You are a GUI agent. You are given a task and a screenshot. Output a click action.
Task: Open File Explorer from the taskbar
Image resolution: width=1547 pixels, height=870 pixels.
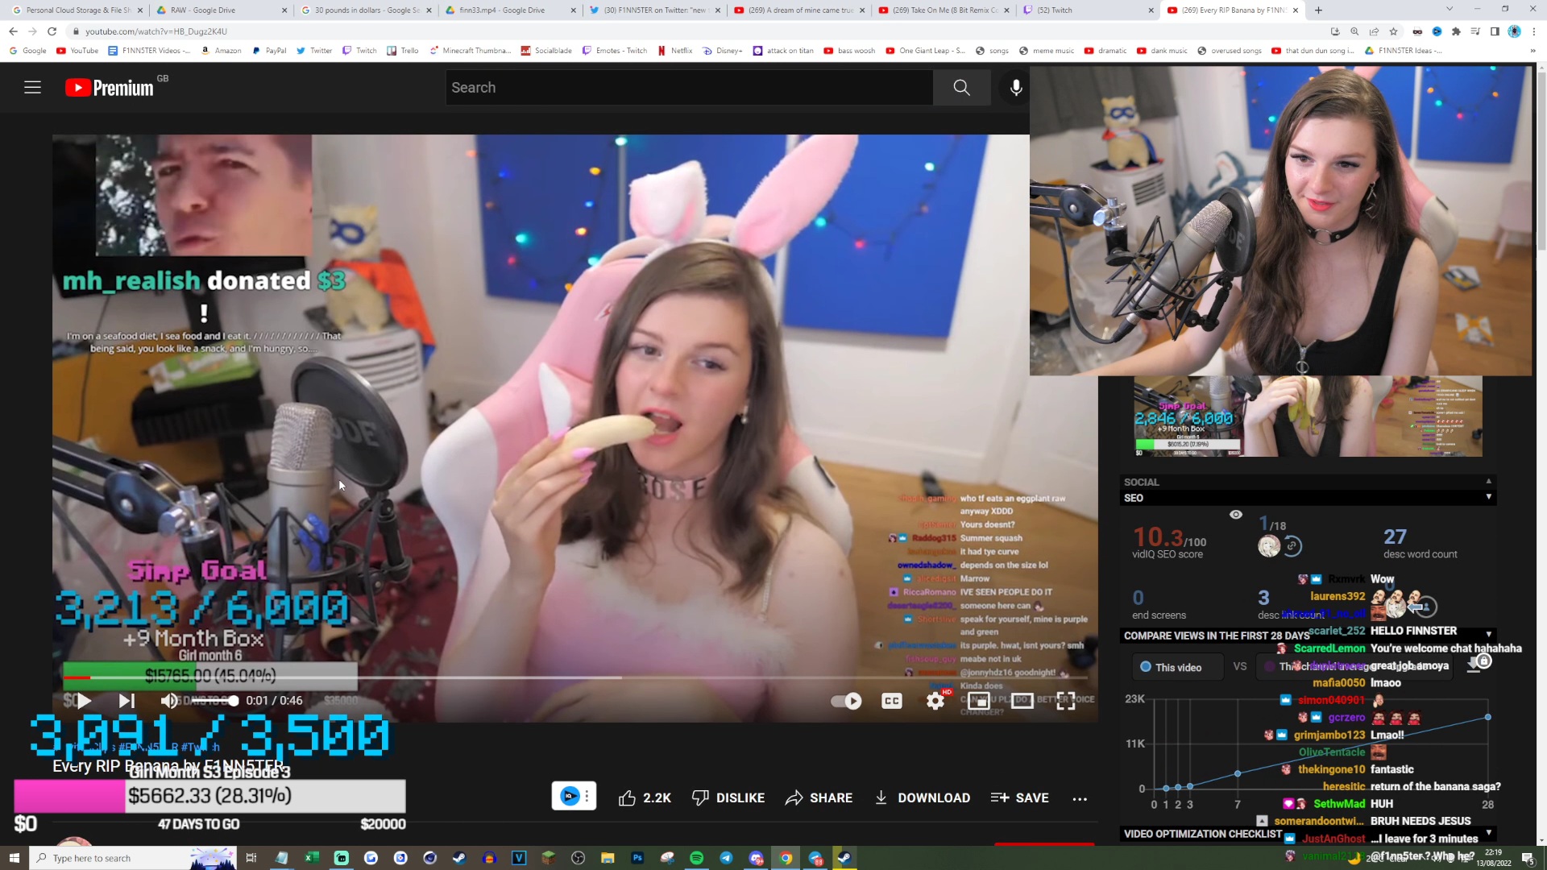click(608, 858)
